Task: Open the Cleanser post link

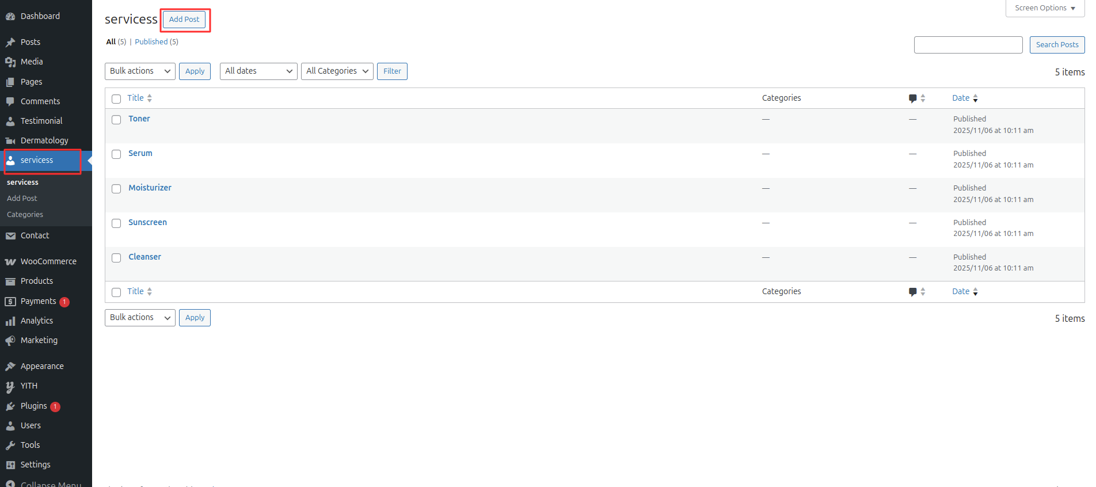Action: pos(144,257)
